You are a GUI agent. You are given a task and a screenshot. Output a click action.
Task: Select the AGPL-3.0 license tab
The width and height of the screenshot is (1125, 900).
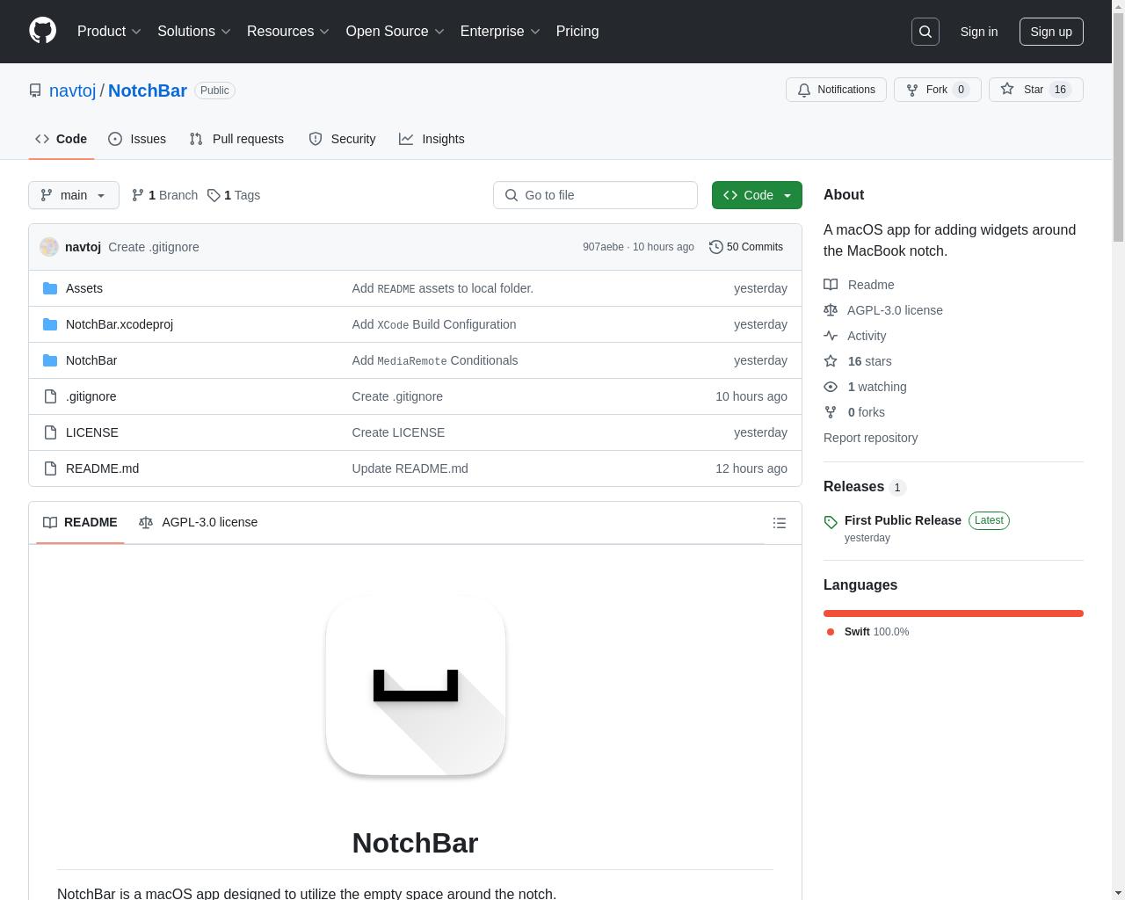click(x=198, y=522)
